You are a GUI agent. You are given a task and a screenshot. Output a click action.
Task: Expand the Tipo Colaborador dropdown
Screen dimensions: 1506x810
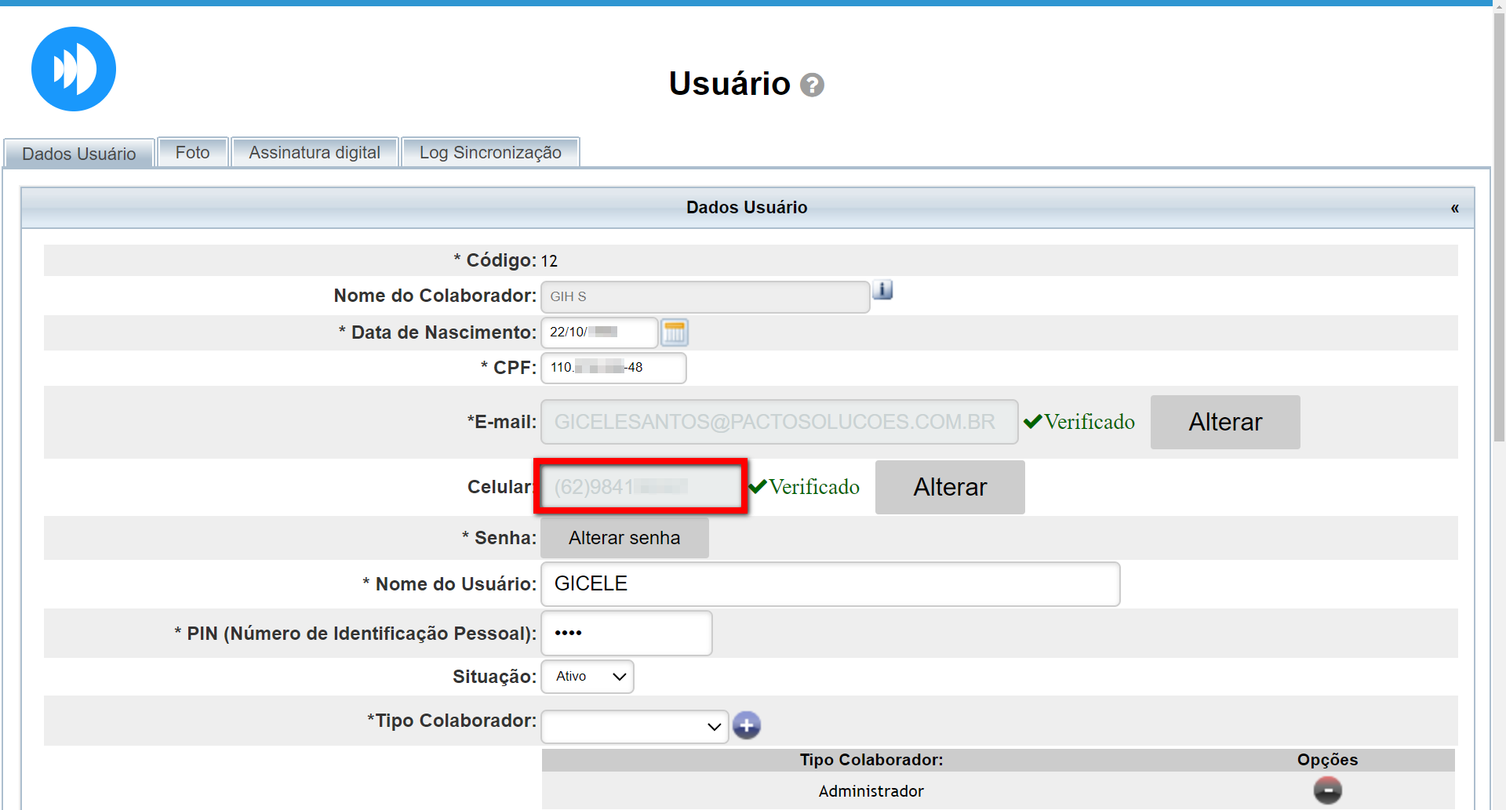point(635,726)
